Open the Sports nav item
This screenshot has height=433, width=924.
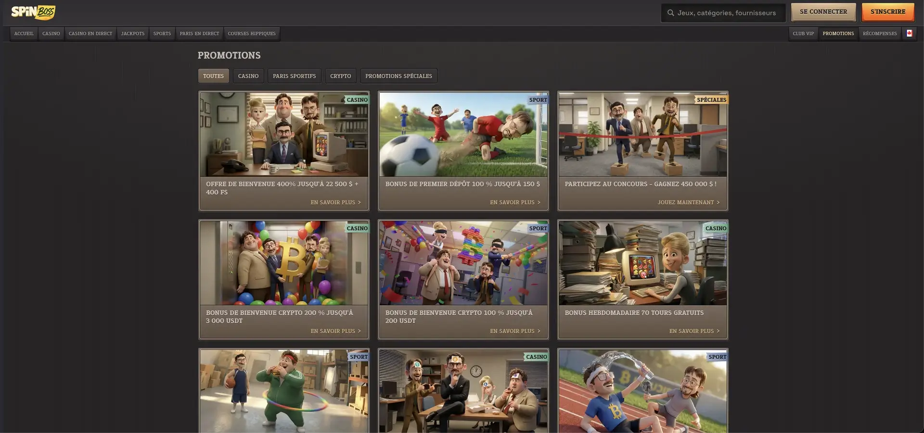point(162,34)
